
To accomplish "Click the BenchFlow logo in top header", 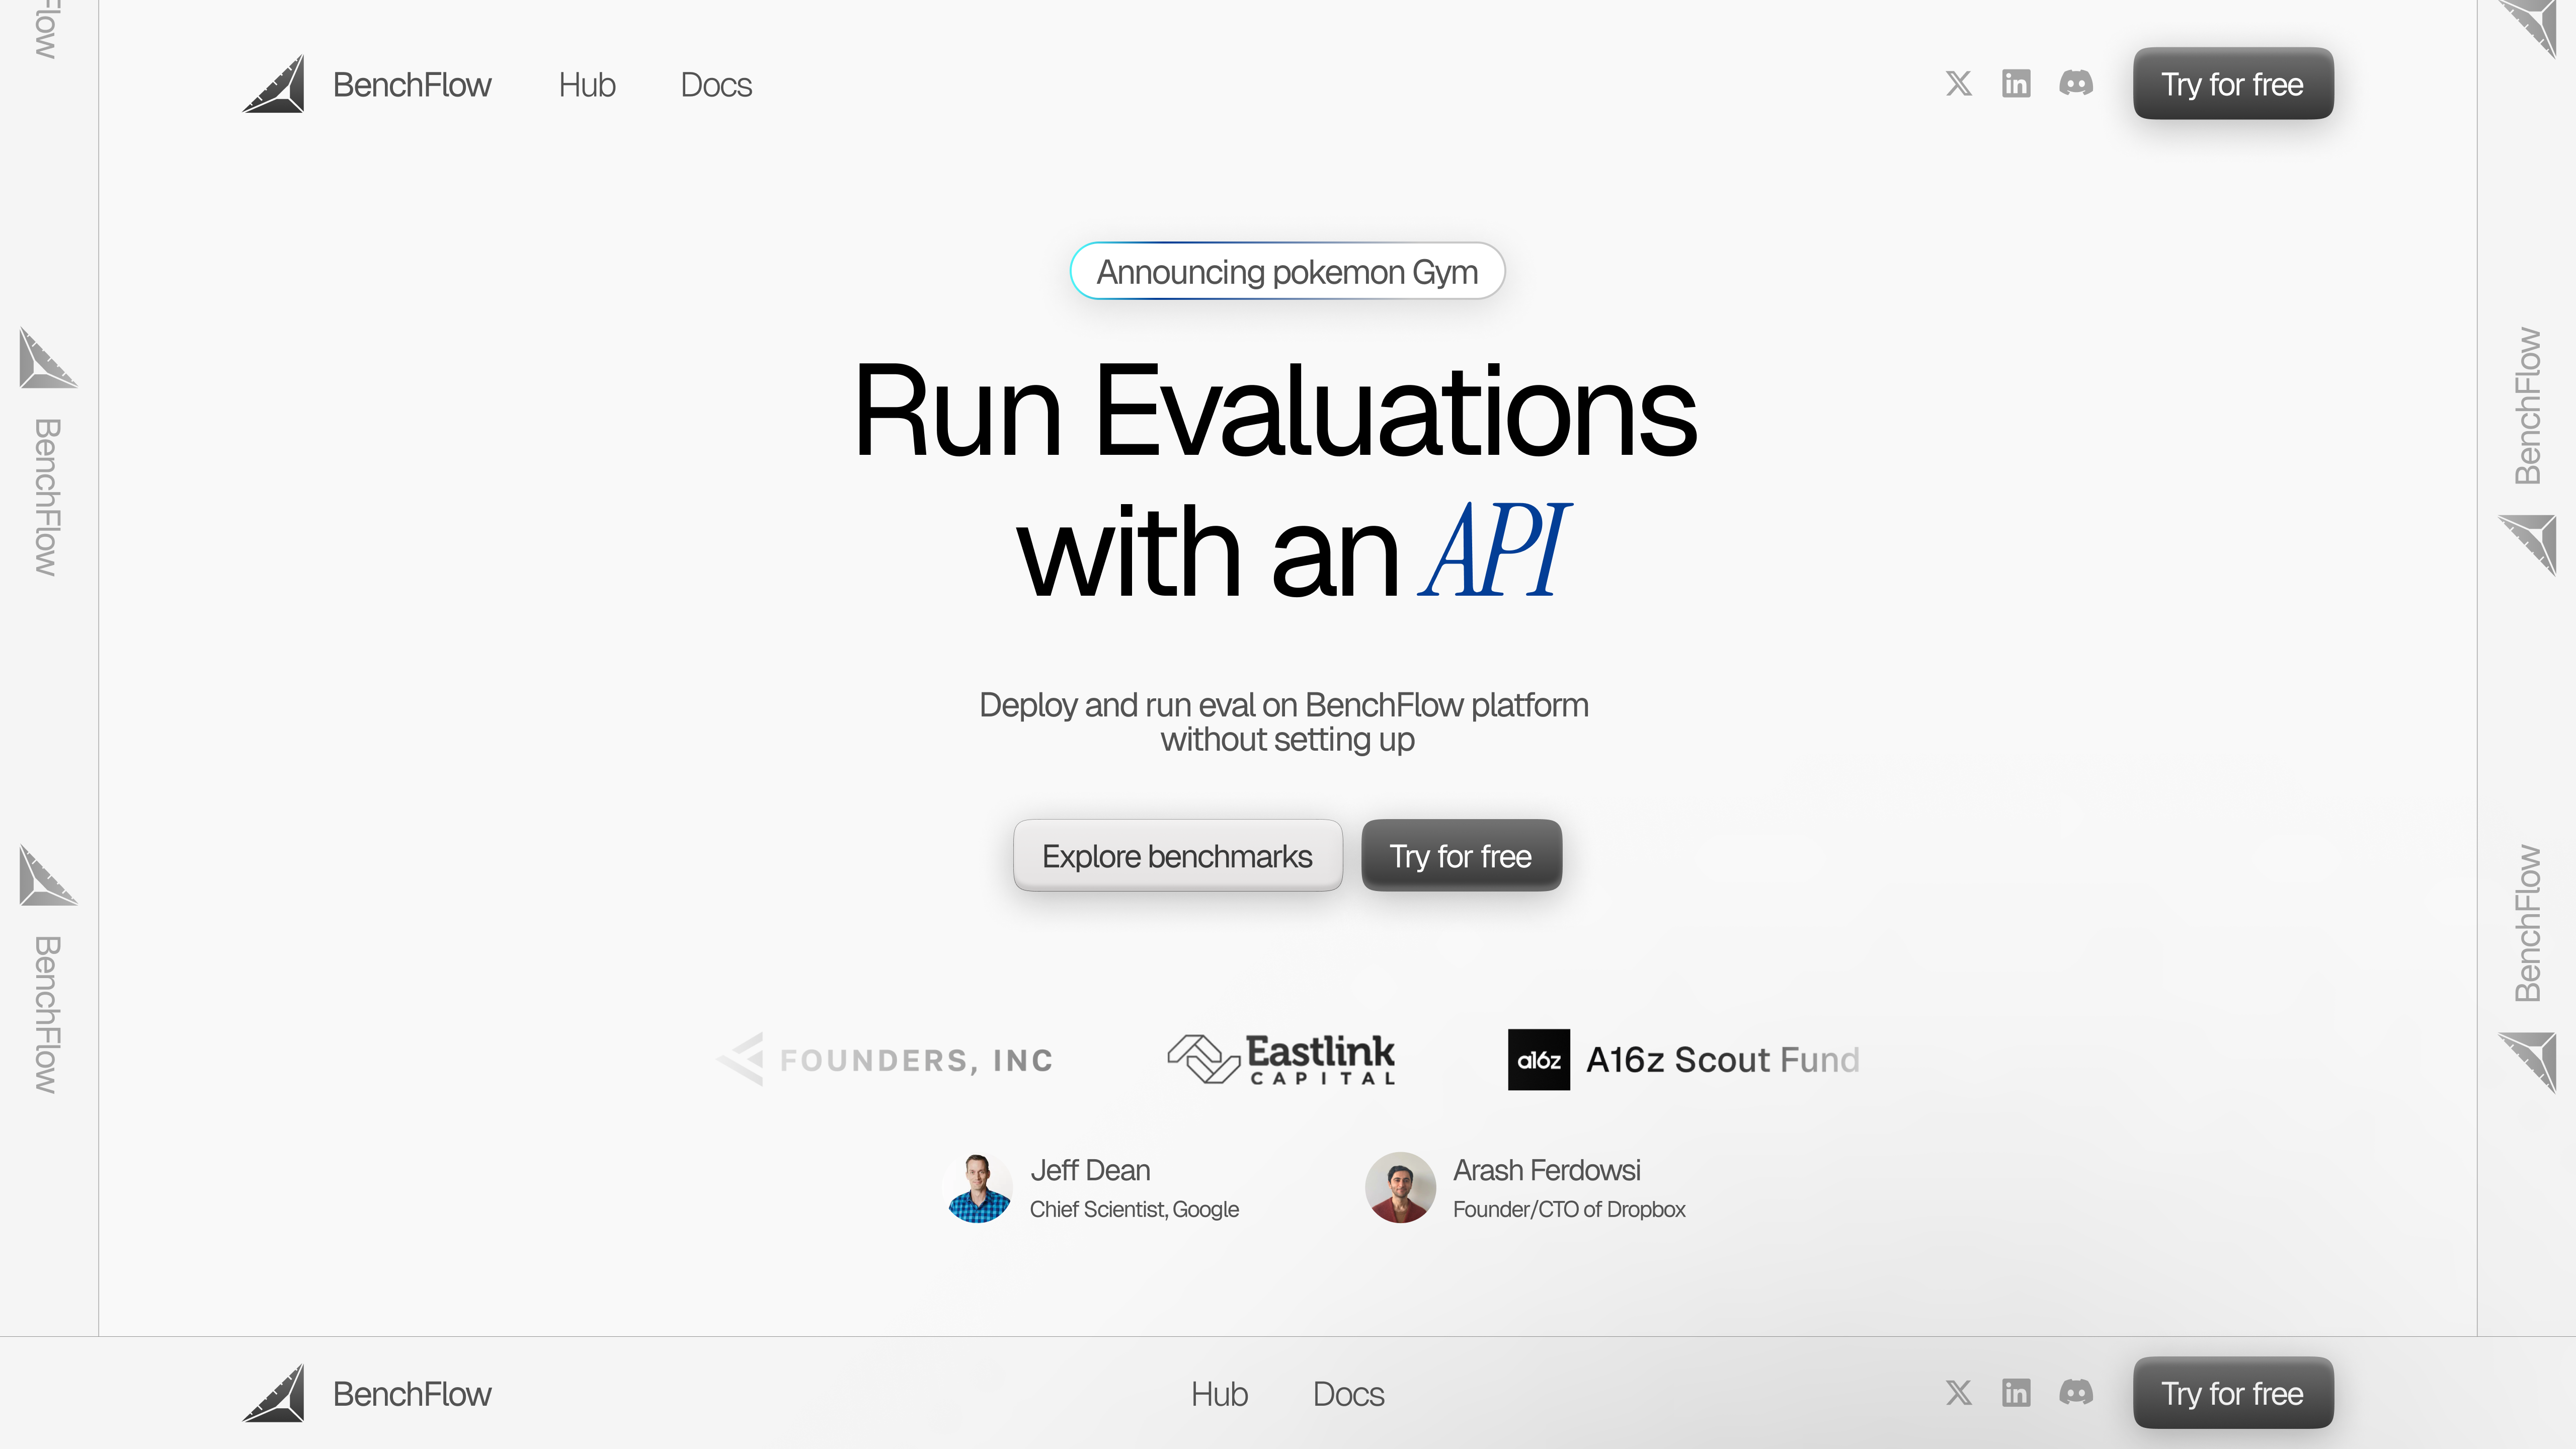I will 273,84.
